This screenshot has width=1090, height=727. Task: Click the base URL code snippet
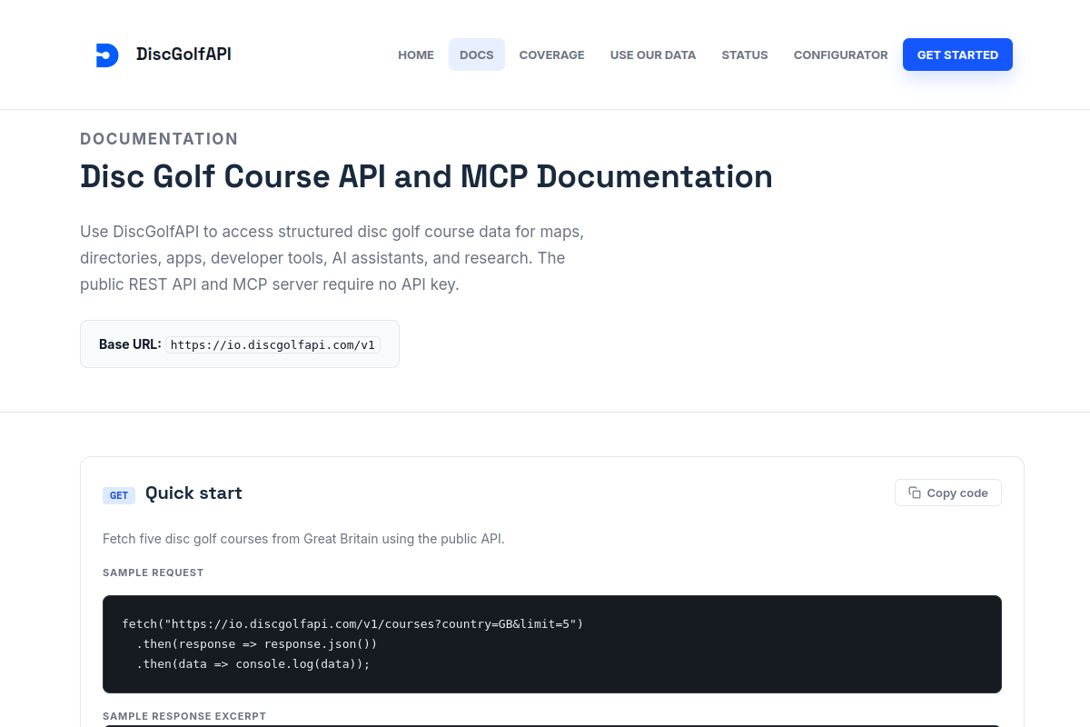(272, 345)
